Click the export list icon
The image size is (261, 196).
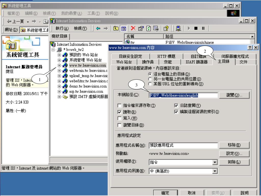156,29
